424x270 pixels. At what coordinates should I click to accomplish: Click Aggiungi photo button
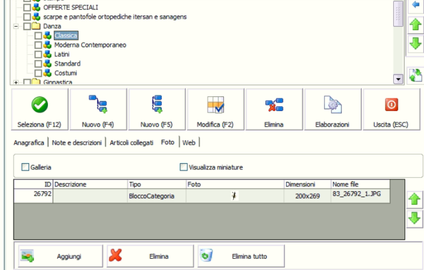61,256
